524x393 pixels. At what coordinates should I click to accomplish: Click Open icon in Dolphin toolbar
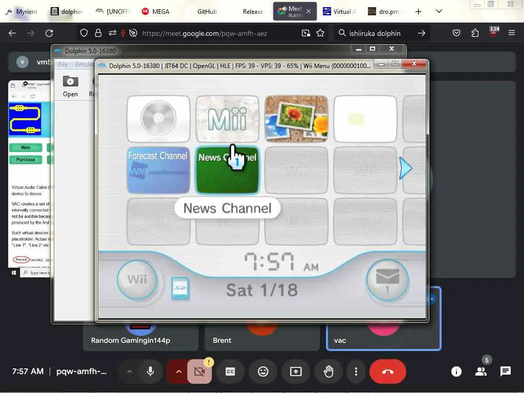[x=70, y=86]
